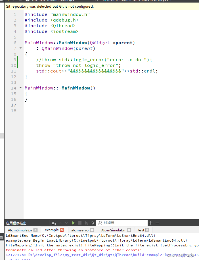Click the #include <QThread> line
199x260 pixels.
(50, 26)
